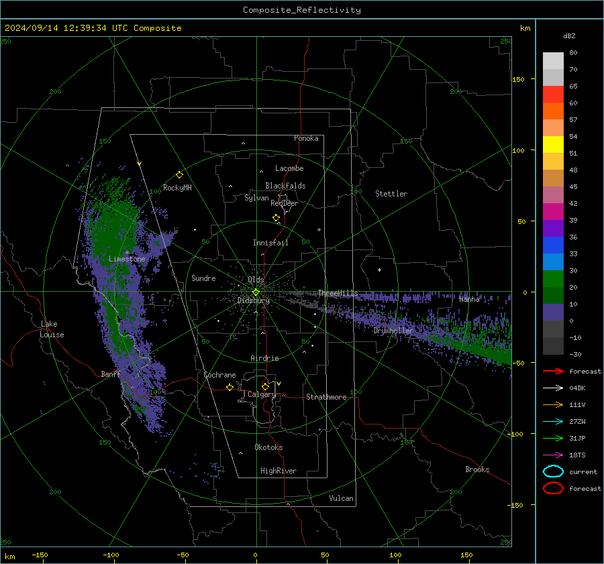
Task: Click the Limestone label
Action: pyautogui.click(x=127, y=259)
